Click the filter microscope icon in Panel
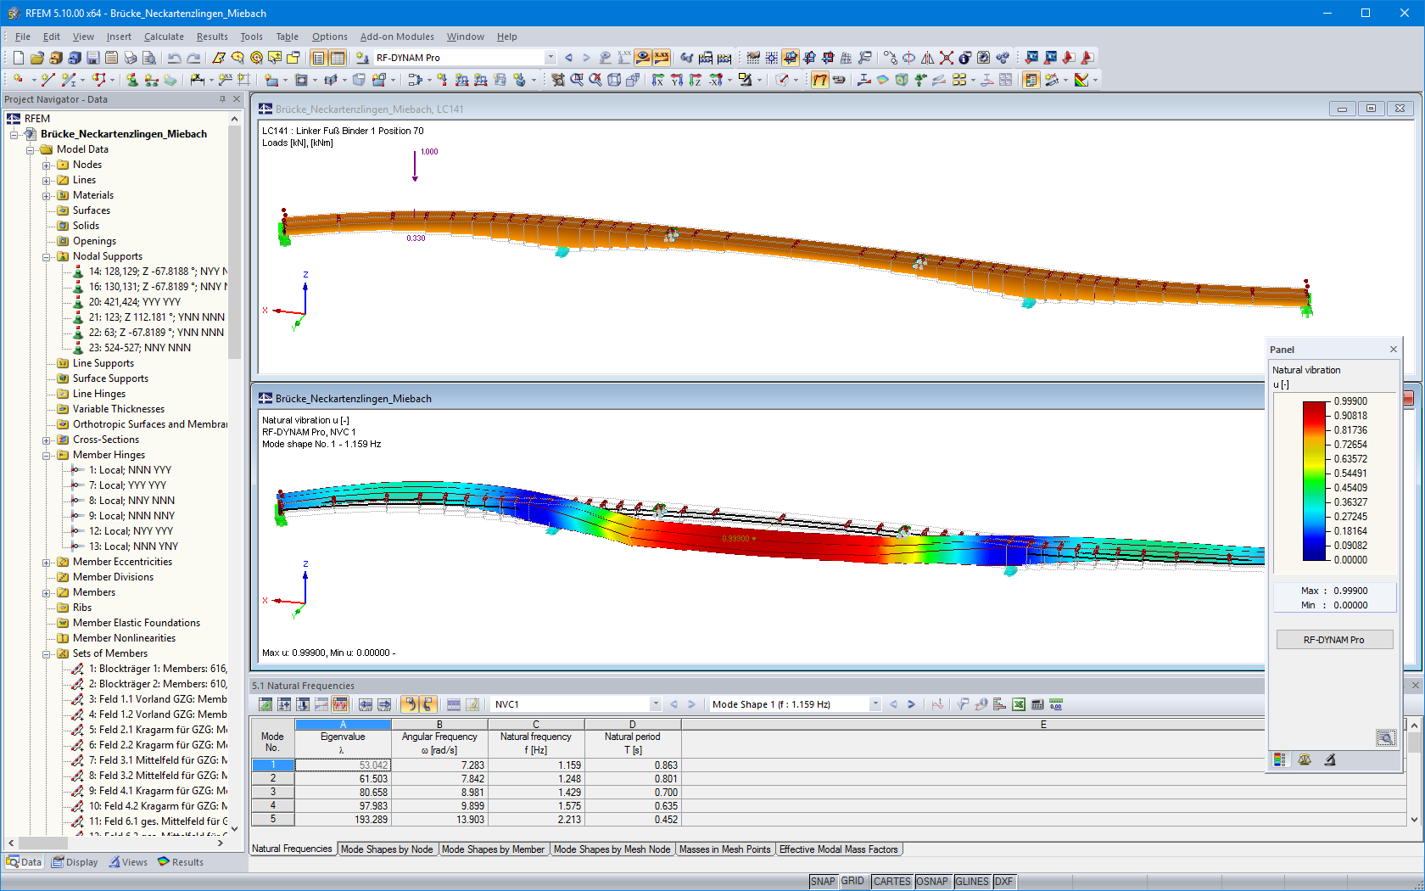This screenshot has height=891, width=1425. coord(1330,760)
